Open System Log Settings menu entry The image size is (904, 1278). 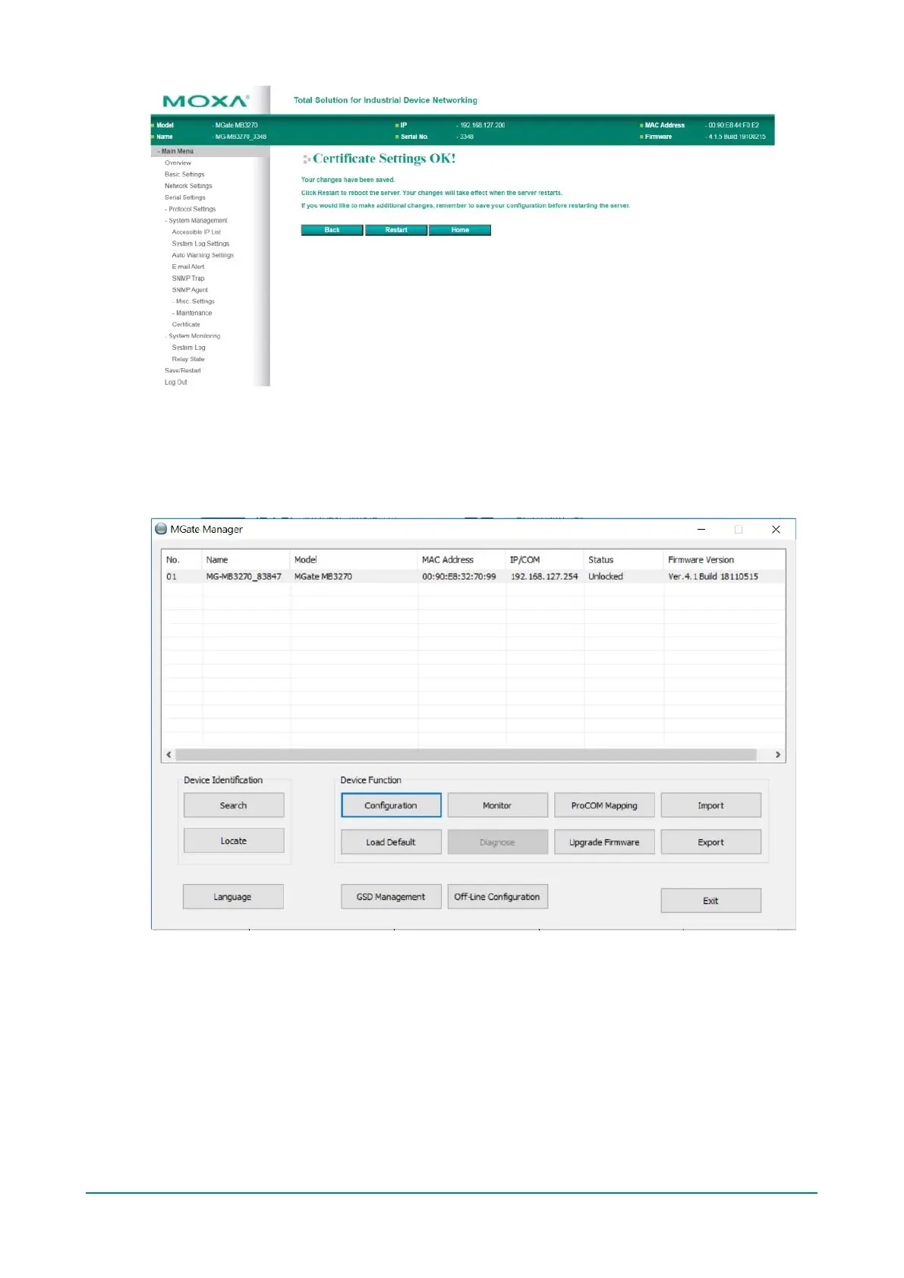pyautogui.click(x=200, y=244)
